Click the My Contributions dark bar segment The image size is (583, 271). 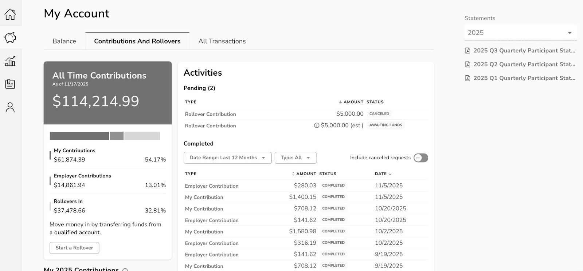point(79,136)
